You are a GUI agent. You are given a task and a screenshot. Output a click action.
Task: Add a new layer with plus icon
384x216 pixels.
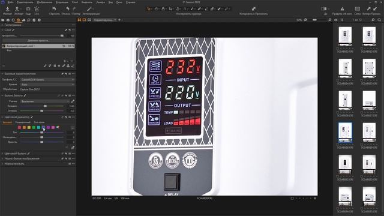[x=65, y=61]
